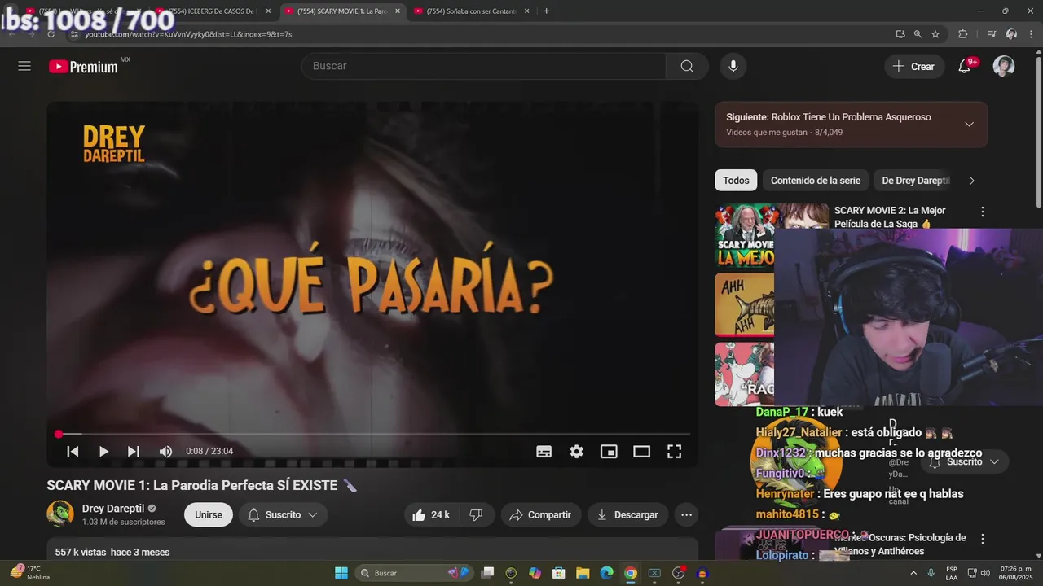Dislike the video
The image size is (1043, 586).
click(477, 514)
